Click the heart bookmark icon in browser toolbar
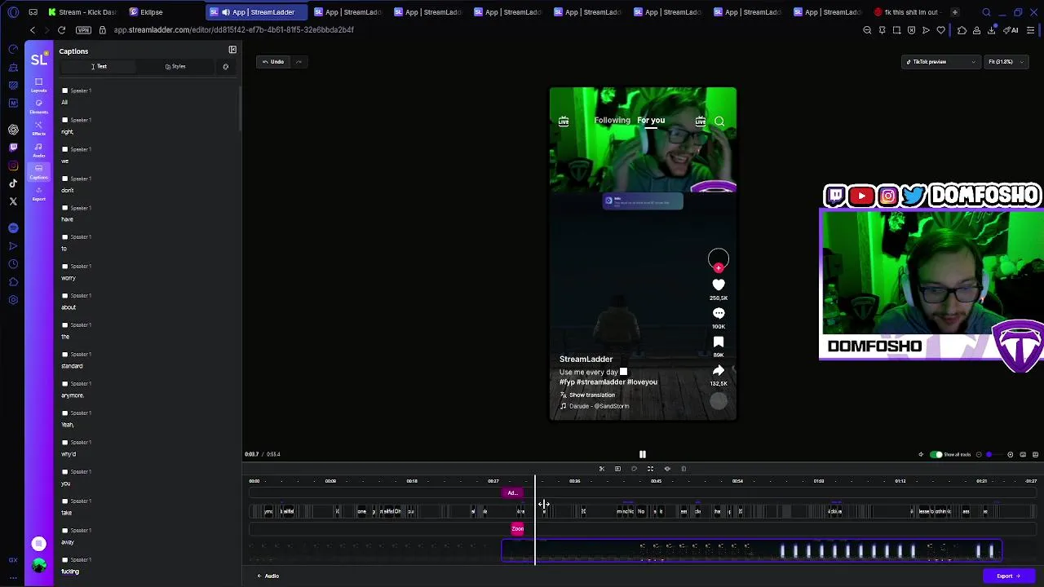This screenshot has width=1044, height=587. [940, 30]
